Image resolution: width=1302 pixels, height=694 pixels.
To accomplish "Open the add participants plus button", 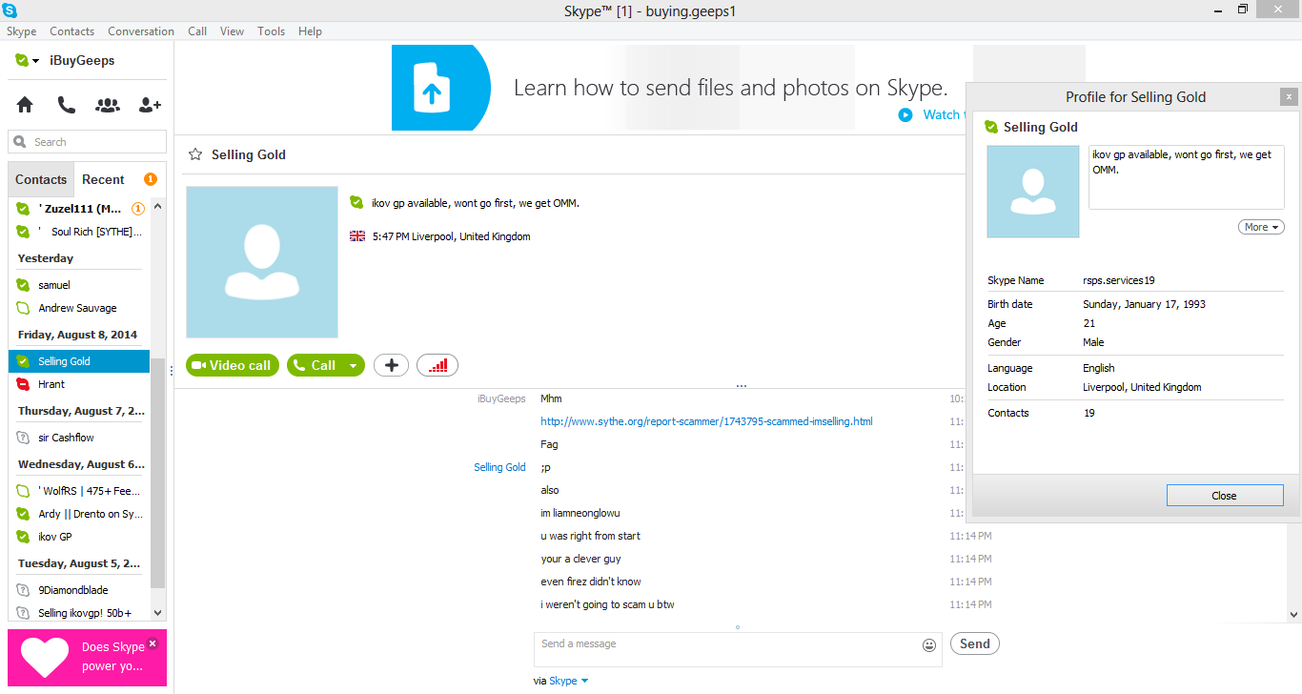I will 391,365.
